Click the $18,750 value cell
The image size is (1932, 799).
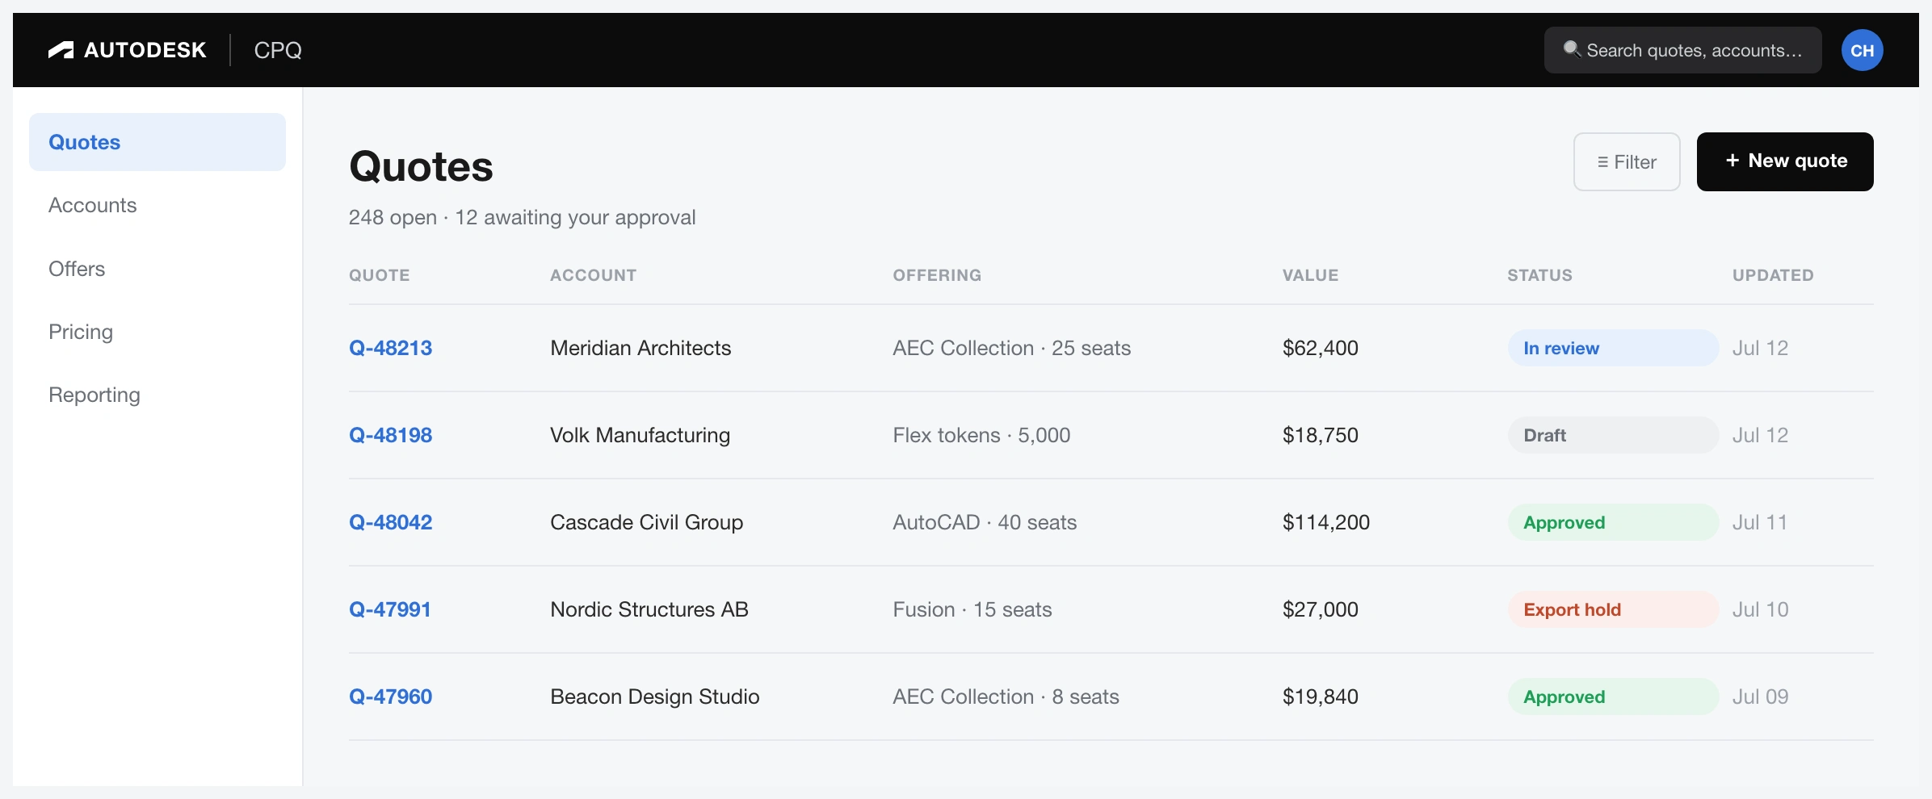point(1321,435)
